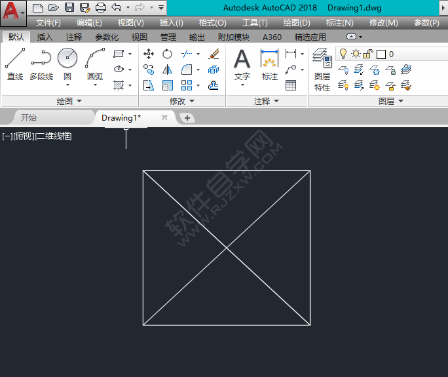Click the Stretch tool icon
Image resolution: width=448 pixels, height=377 pixels.
click(x=149, y=85)
